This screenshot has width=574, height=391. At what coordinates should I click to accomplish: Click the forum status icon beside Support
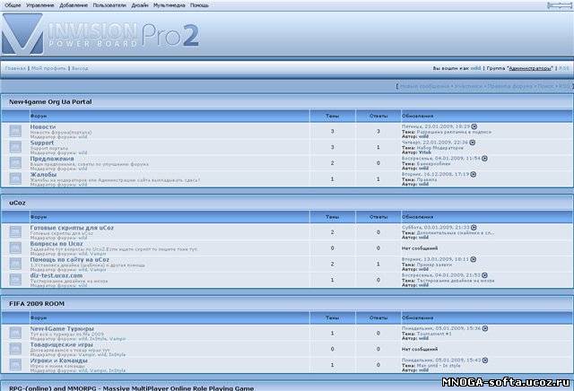[15, 147]
